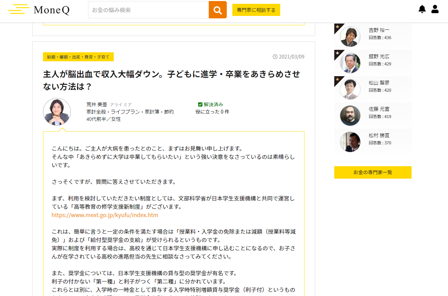
Task: Click the green 解決済み check icon
Action: click(x=200, y=104)
